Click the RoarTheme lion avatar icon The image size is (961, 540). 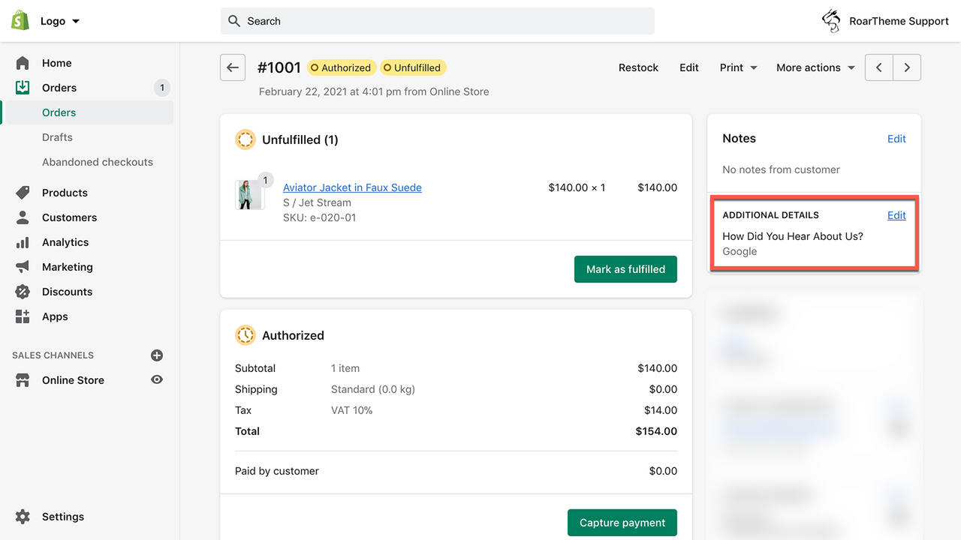click(831, 21)
